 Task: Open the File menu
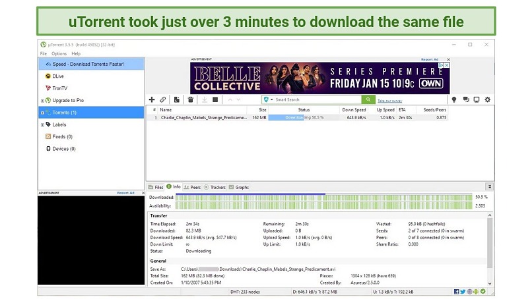[44, 53]
